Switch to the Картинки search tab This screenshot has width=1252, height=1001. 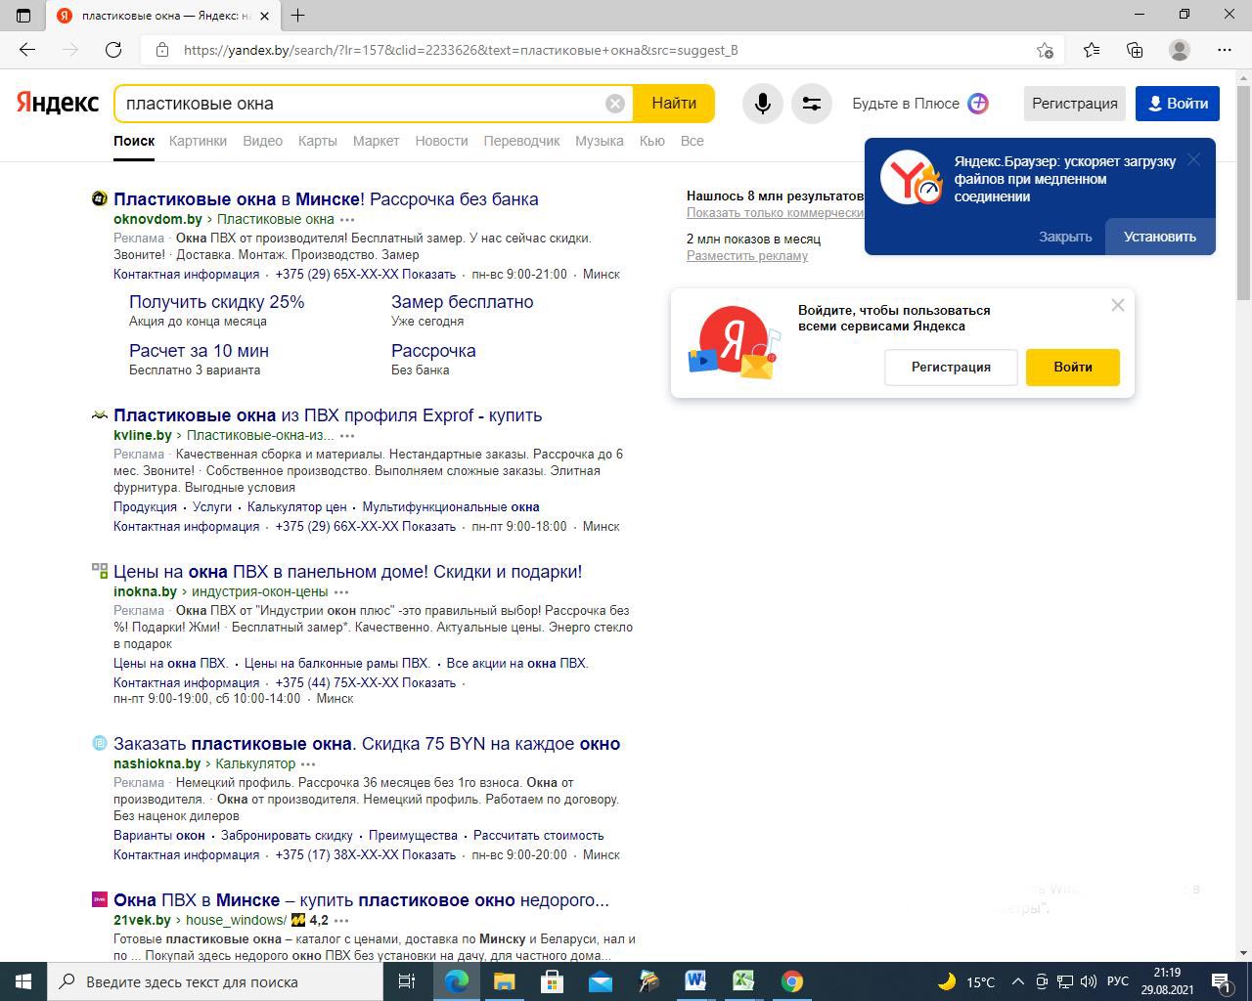click(x=198, y=141)
